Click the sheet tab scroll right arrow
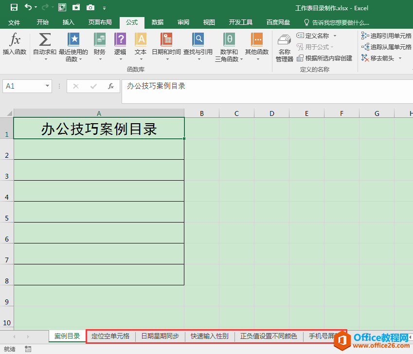The image size is (413, 354). 28,336
